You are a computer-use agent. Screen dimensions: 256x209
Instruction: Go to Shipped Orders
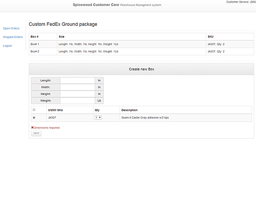(13, 37)
